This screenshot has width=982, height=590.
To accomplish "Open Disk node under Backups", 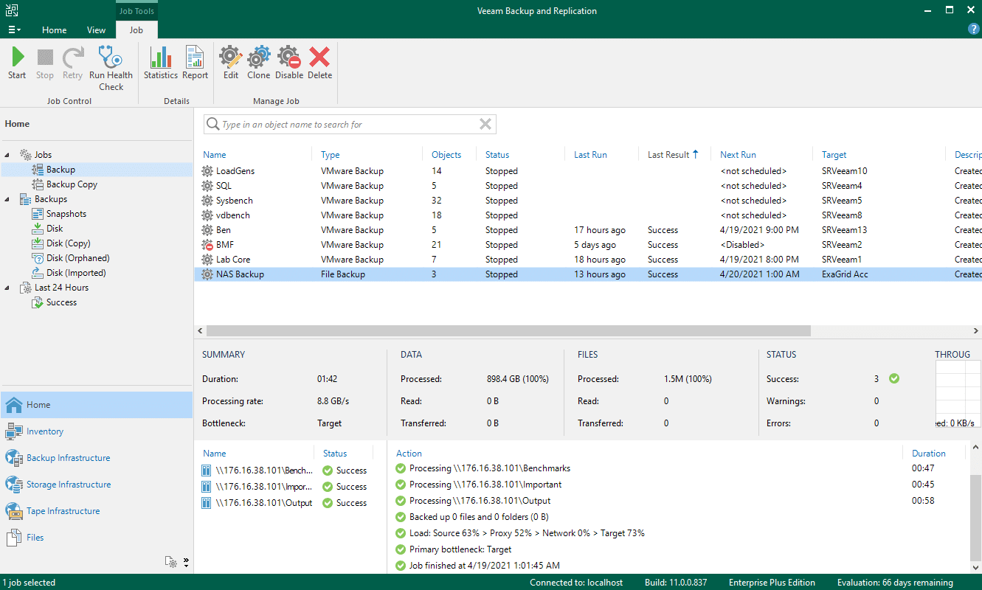I will coord(55,229).
